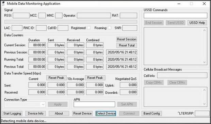Screen dimensions: 211x124
Task: Click the Cell ID field
Action: point(63,28)
